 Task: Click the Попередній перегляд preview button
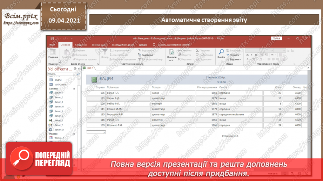[x=41, y=159]
